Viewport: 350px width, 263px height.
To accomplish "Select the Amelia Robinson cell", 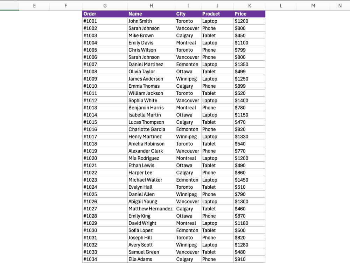I will click(151, 143).
